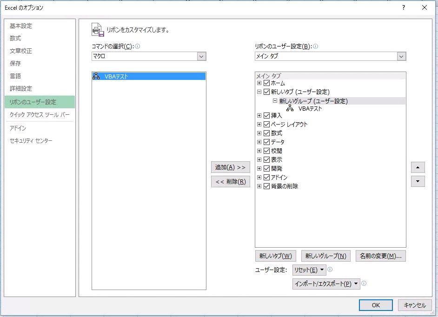Click info icon beside リセット button
The height and width of the screenshot is (317, 438).
[330, 270]
